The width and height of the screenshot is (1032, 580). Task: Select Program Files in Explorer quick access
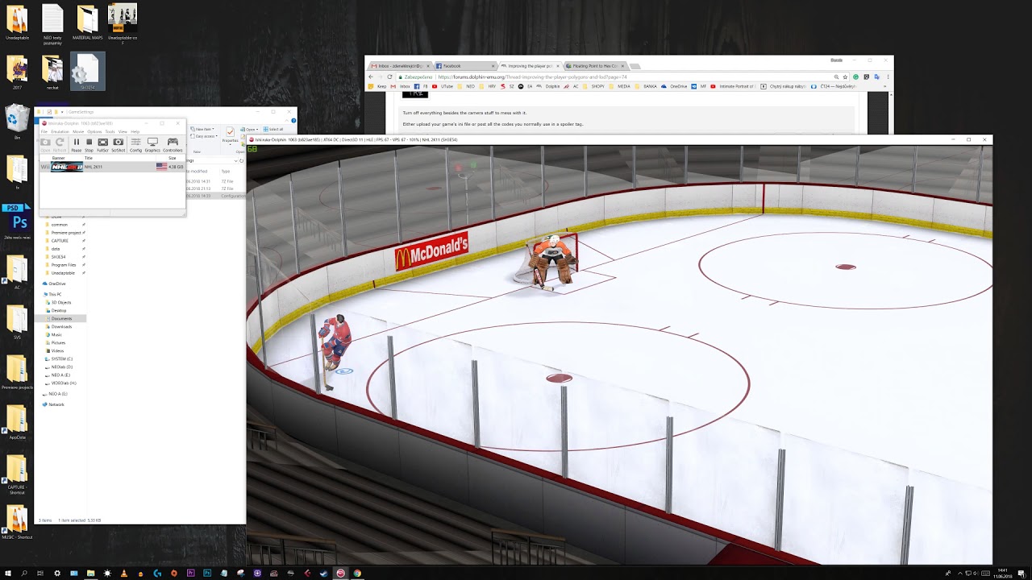click(x=64, y=264)
